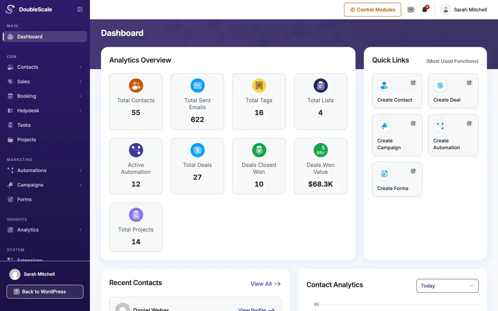Click the Total Lists clipboard icon
The image size is (498, 311).
click(x=320, y=85)
